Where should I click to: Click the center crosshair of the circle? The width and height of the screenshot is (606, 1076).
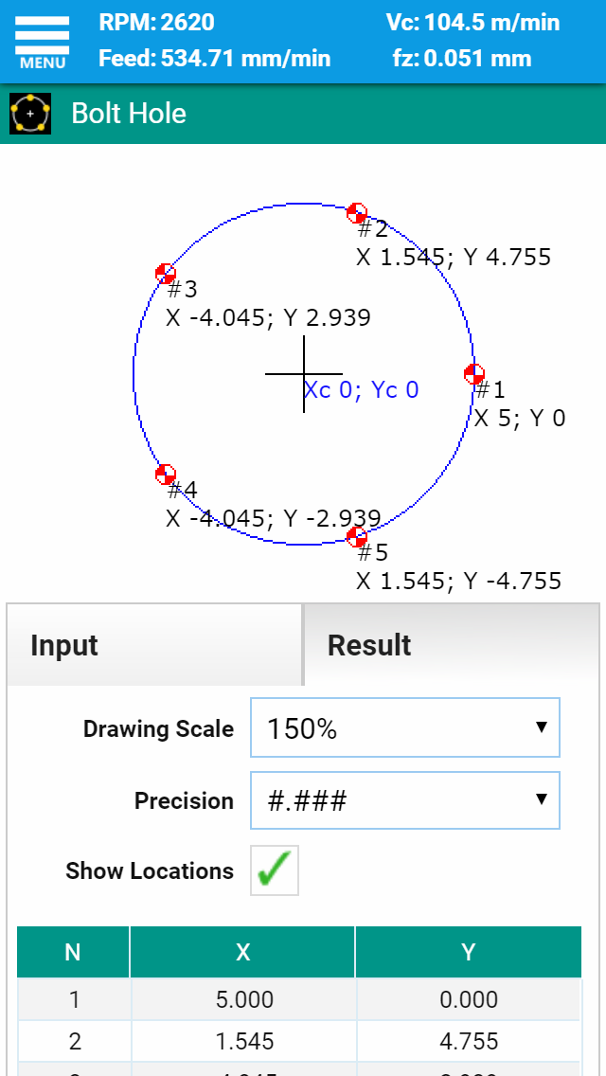(304, 374)
